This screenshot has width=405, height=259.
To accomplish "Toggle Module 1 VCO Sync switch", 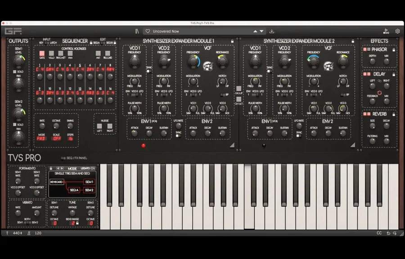I will pos(149,71).
